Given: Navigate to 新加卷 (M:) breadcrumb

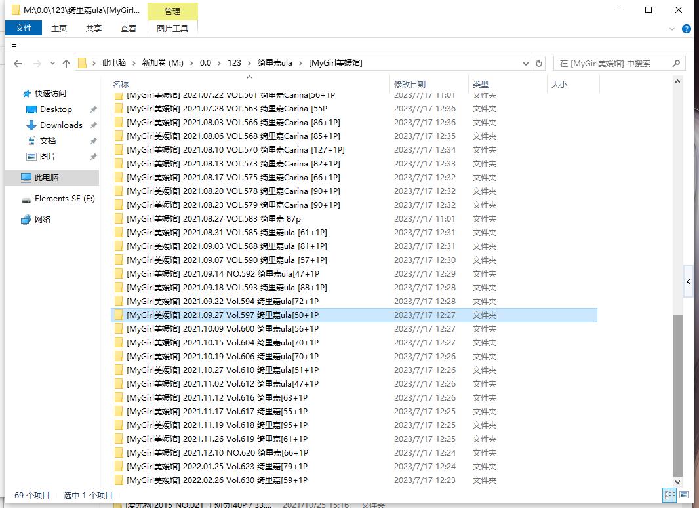Looking at the screenshot, I should pyautogui.click(x=163, y=63).
